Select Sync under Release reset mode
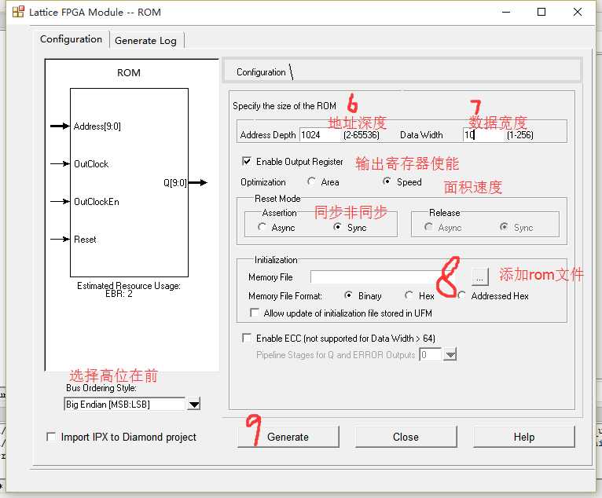Image resolution: width=602 pixels, height=498 pixels. click(x=504, y=227)
